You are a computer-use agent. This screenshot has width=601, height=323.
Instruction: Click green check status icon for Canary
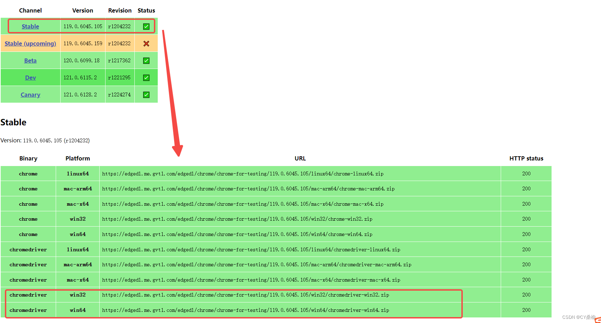point(146,95)
